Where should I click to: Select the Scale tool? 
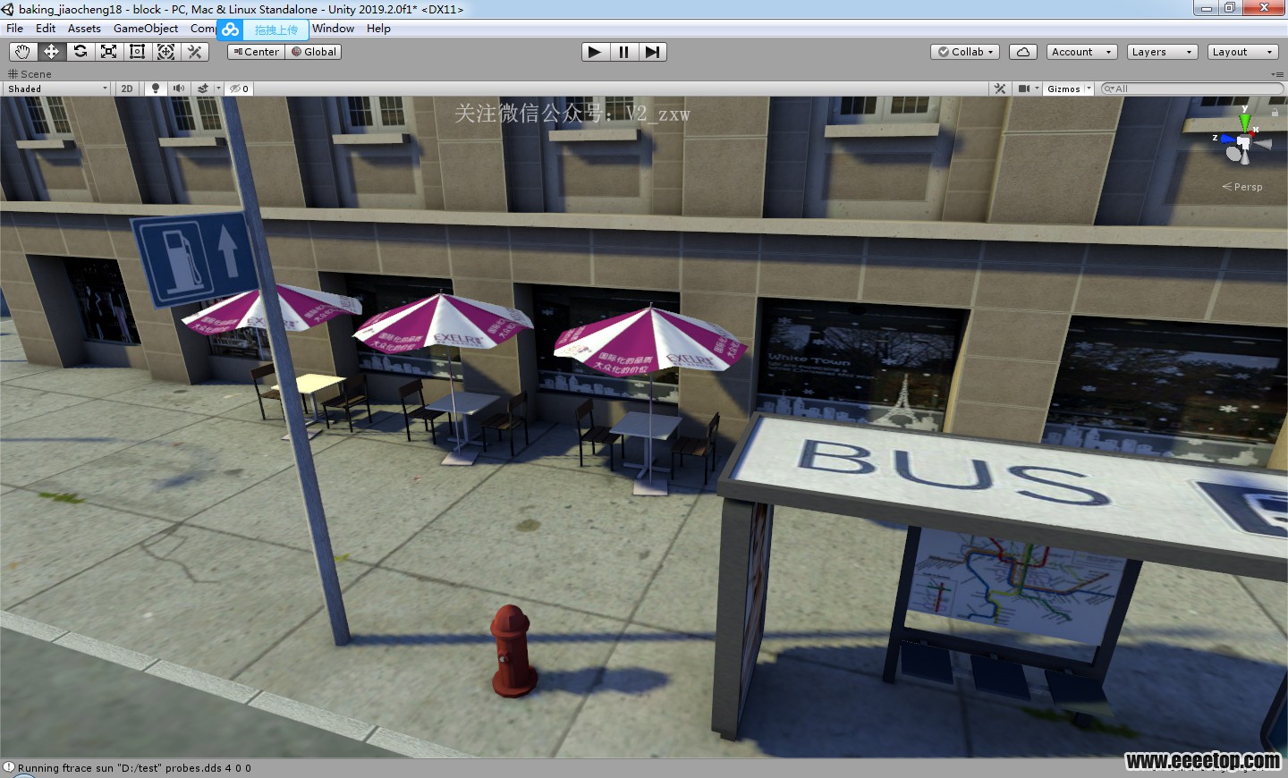coord(109,52)
